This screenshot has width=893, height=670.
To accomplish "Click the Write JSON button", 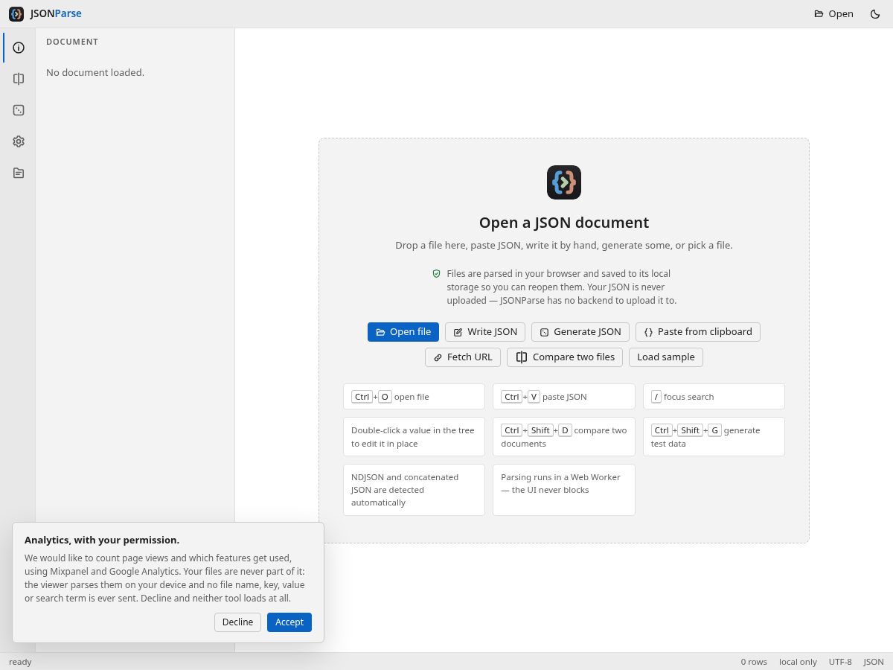I will point(485,332).
